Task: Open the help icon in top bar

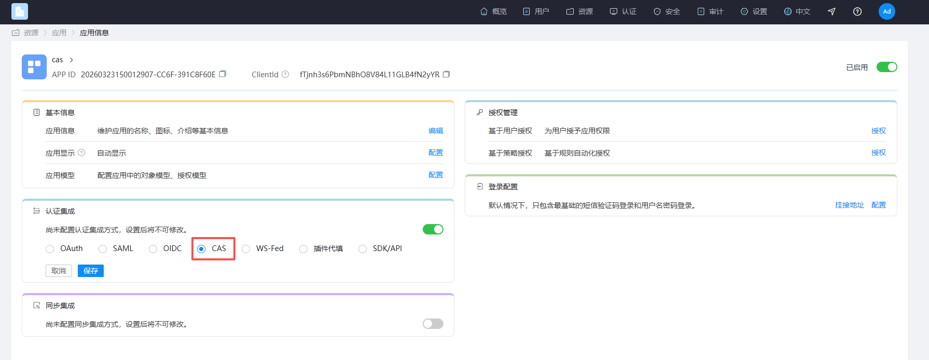Action: tap(857, 11)
